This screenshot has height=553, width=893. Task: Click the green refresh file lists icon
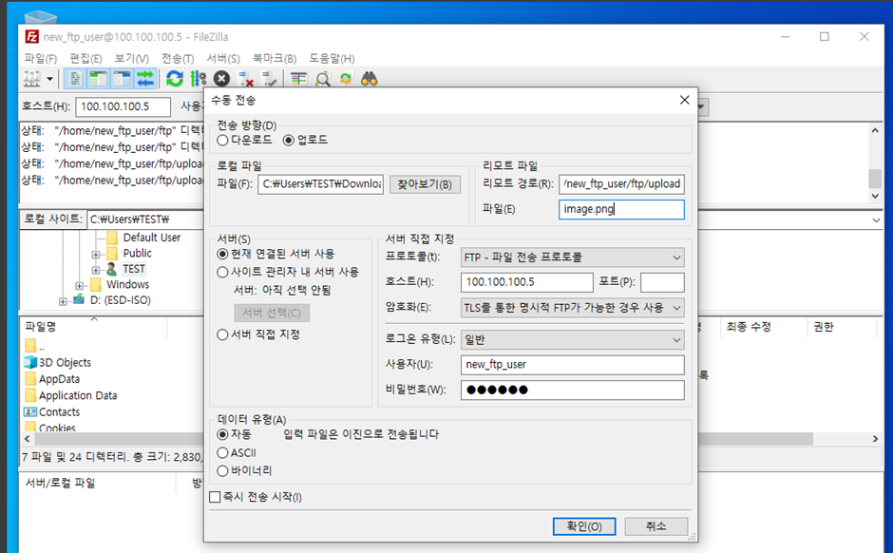click(x=174, y=79)
